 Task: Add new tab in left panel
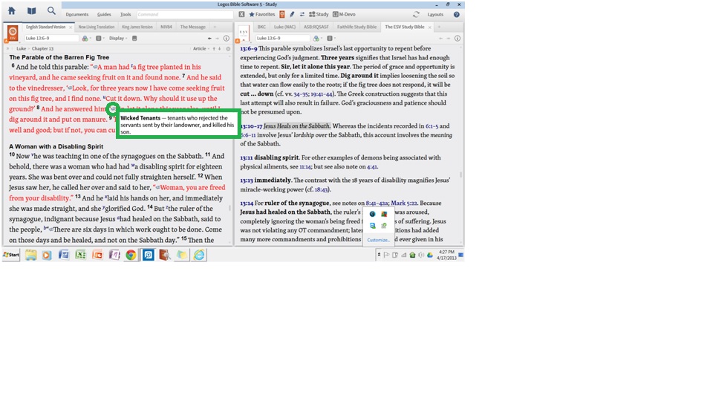click(x=215, y=27)
